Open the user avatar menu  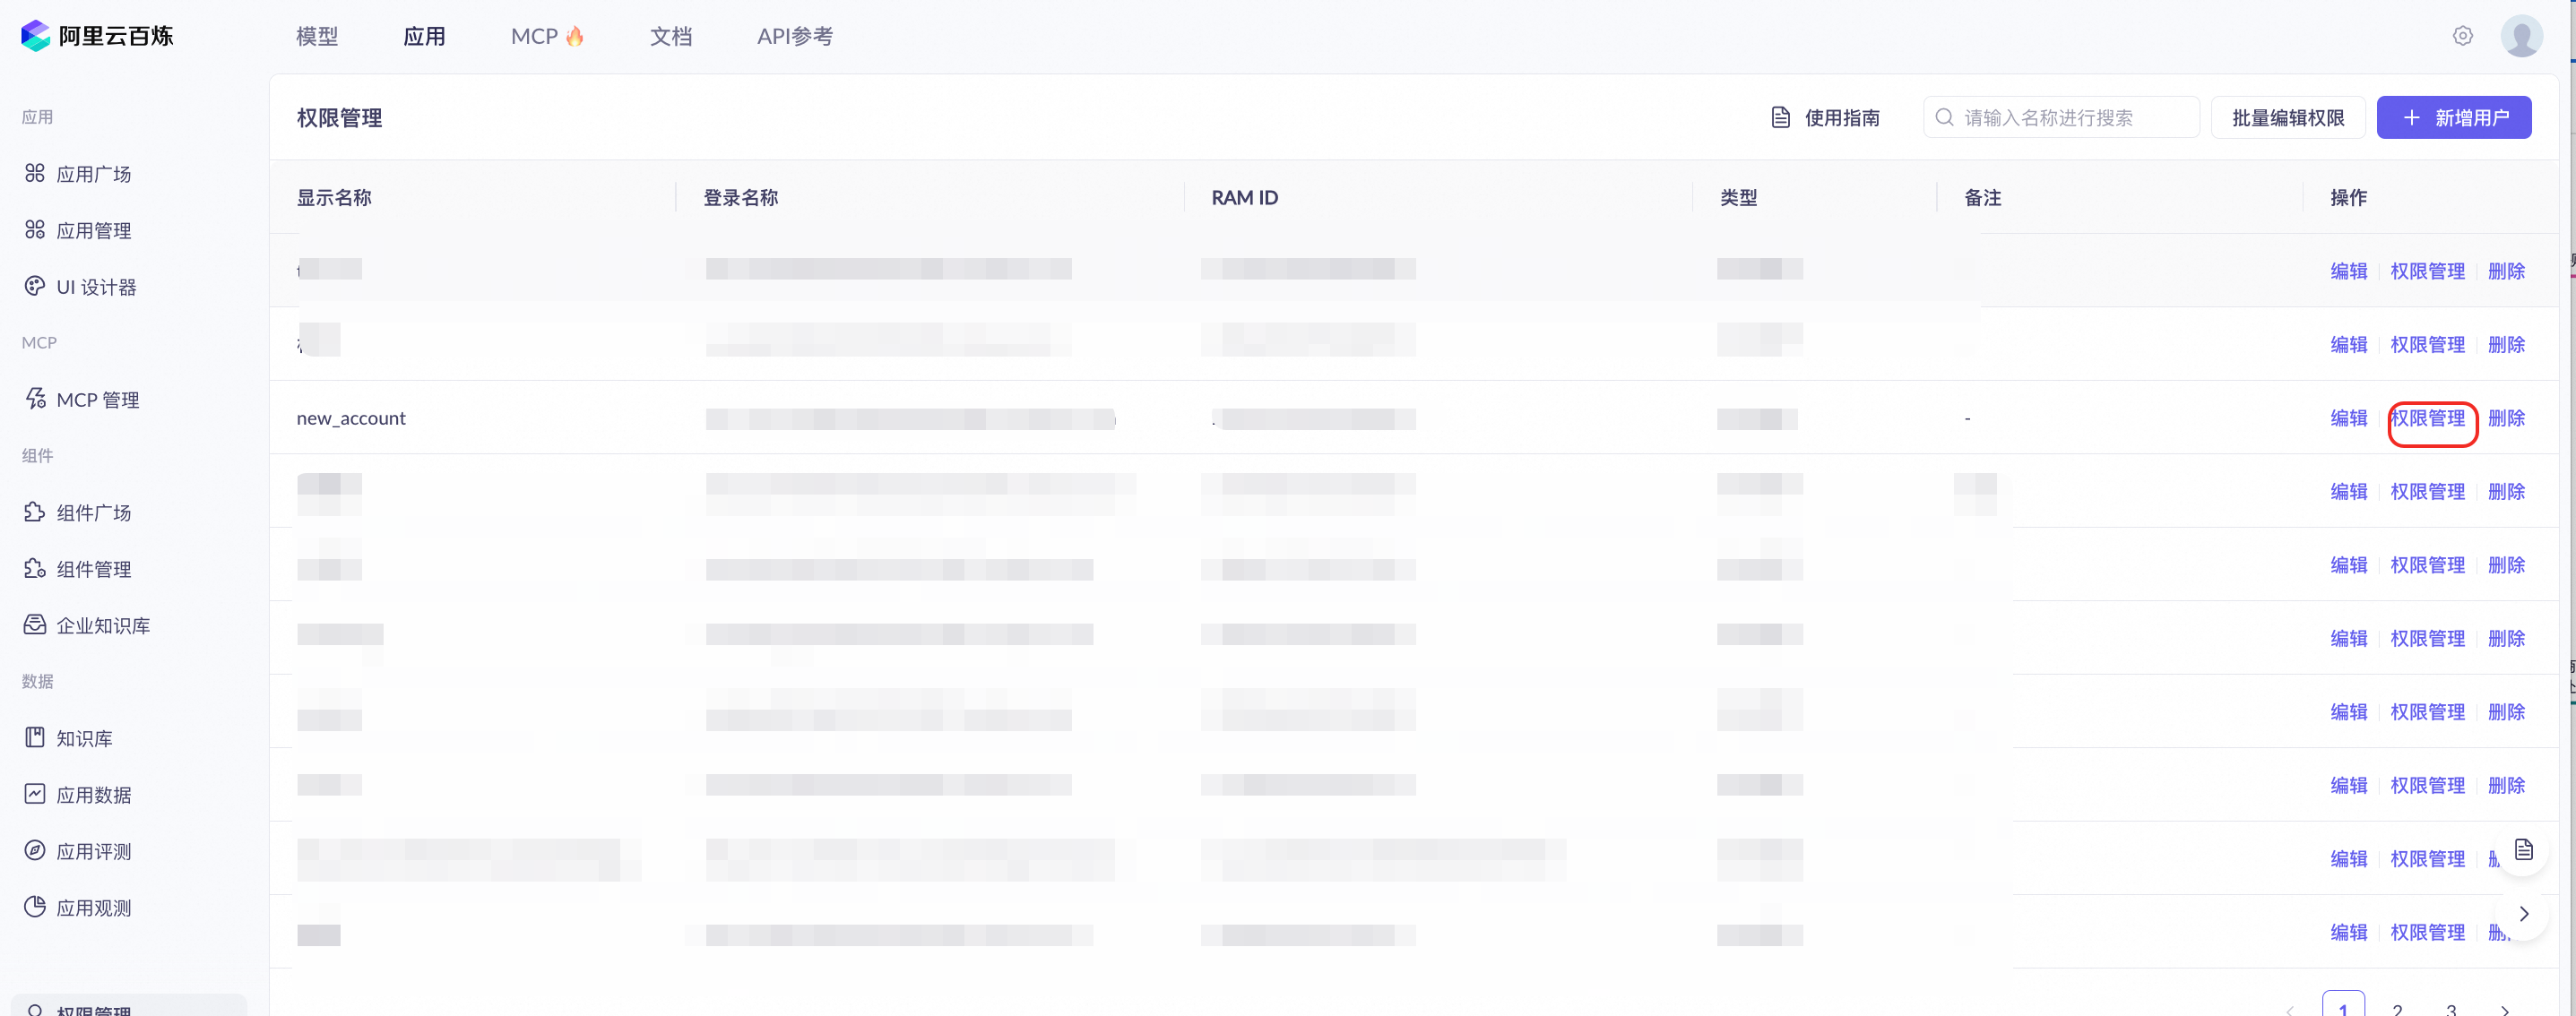tap(2522, 36)
